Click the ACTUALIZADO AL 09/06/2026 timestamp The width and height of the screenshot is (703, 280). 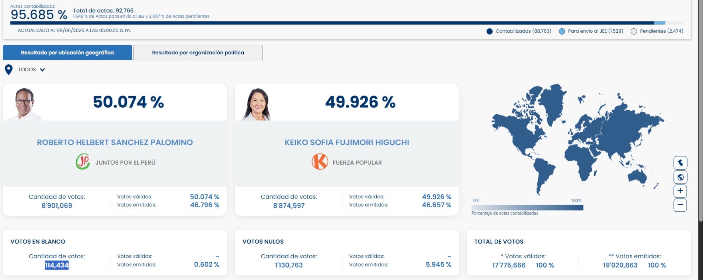(74, 30)
